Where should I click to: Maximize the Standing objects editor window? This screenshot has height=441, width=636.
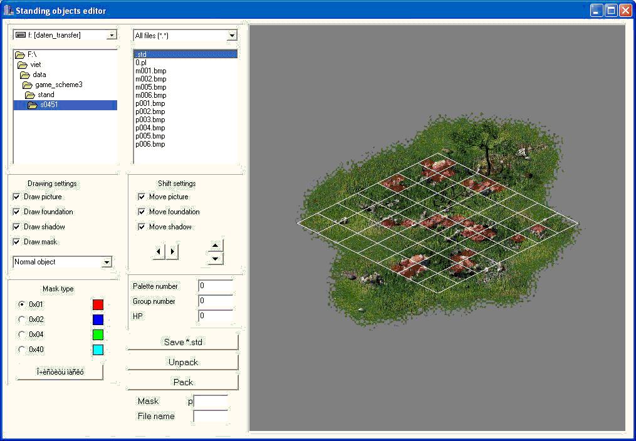(x=611, y=11)
